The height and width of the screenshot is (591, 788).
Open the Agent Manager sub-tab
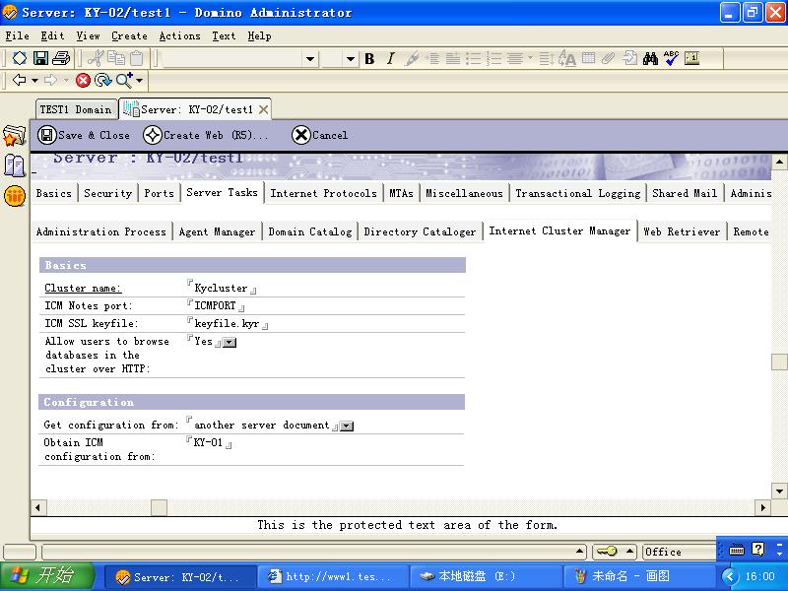pyautogui.click(x=218, y=232)
